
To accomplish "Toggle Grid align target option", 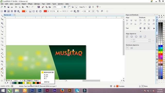I will point(141,37).
